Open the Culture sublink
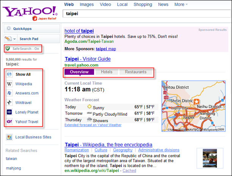Screen dimensions: 232x176 click(x=101, y=150)
